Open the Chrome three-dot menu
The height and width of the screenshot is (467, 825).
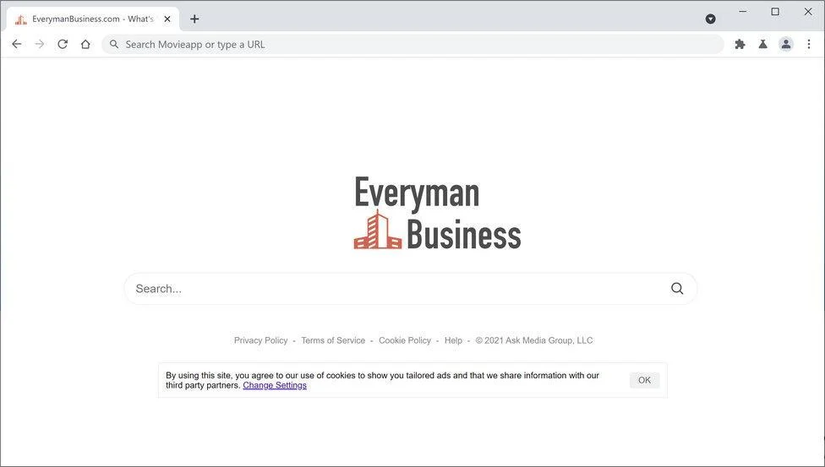[x=809, y=44]
